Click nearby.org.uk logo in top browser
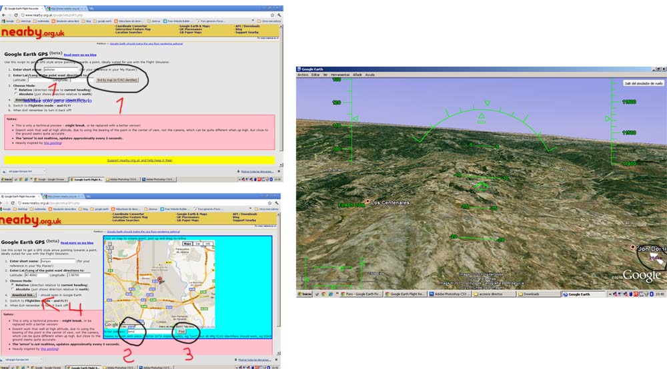 point(33,32)
